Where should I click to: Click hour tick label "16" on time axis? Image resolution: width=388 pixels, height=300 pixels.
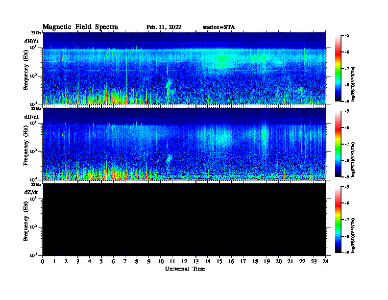pos(231,262)
